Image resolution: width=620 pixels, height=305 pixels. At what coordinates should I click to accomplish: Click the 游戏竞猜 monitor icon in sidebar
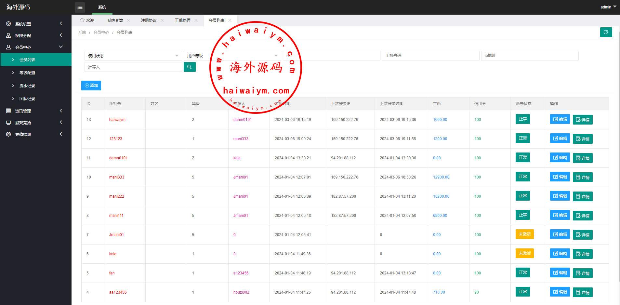(x=8, y=123)
